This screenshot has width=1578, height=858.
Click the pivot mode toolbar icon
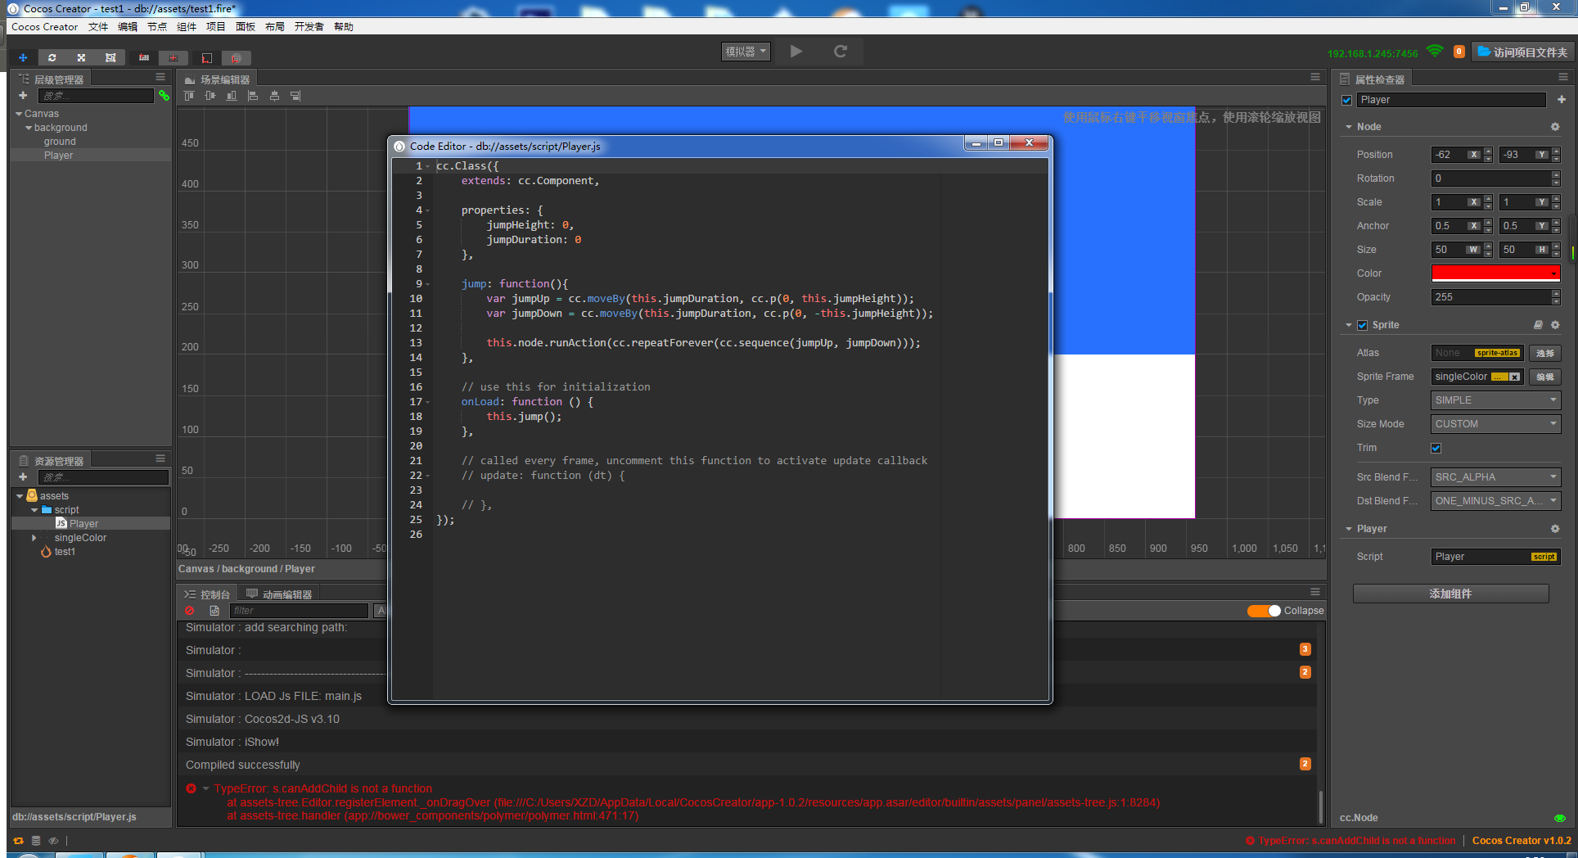144,57
